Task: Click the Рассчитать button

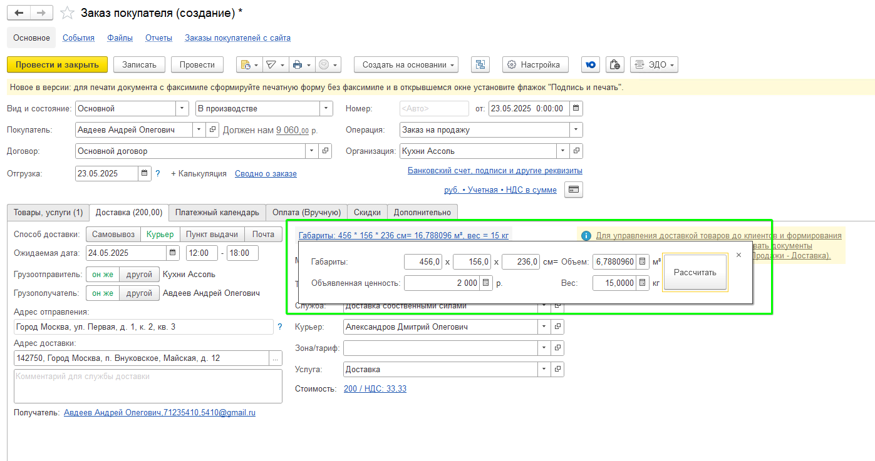Action: coord(695,273)
